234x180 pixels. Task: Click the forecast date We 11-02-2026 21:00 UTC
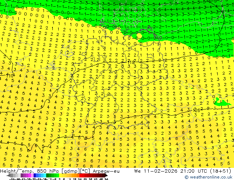[172, 171]
